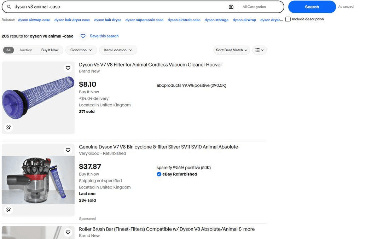The height and width of the screenshot is (239, 389).
Task: Click Save this search link
Action: (104, 36)
